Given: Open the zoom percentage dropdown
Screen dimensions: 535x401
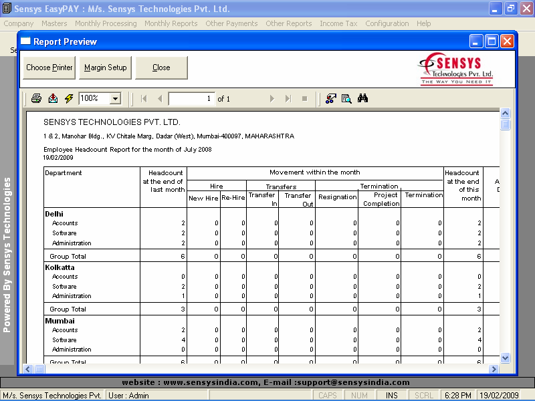Looking at the screenshot, I should [115, 99].
